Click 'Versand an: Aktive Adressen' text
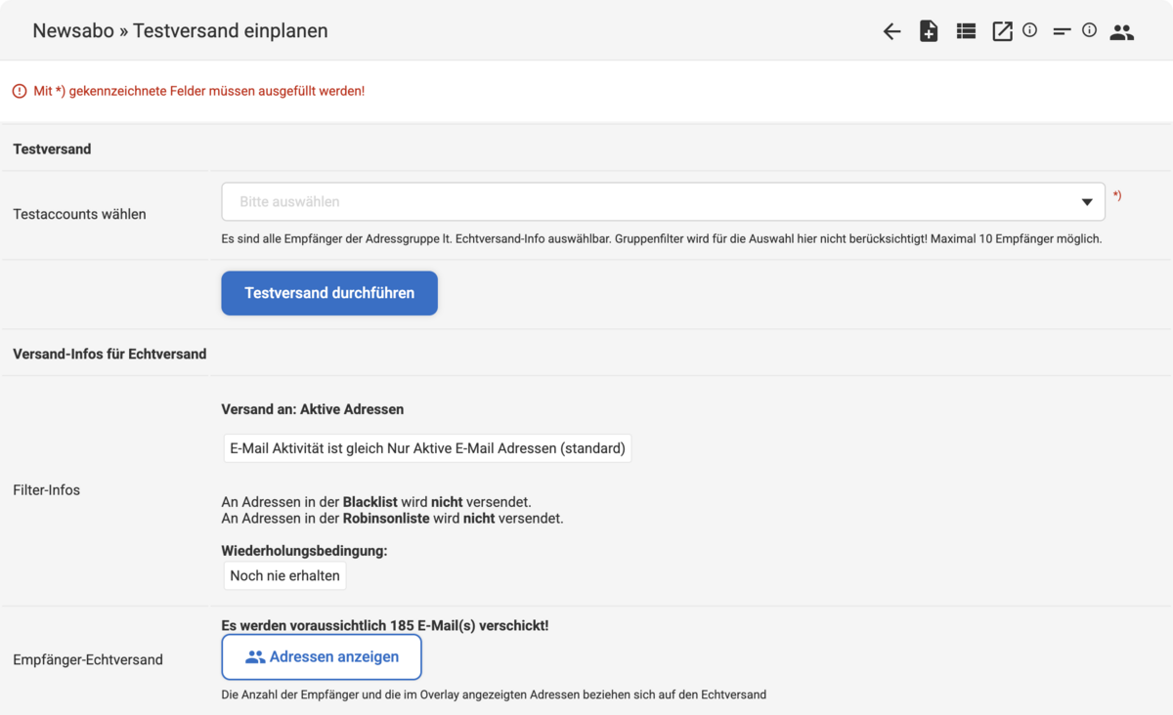This screenshot has height=715, width=1173. [x=313, y=409]
